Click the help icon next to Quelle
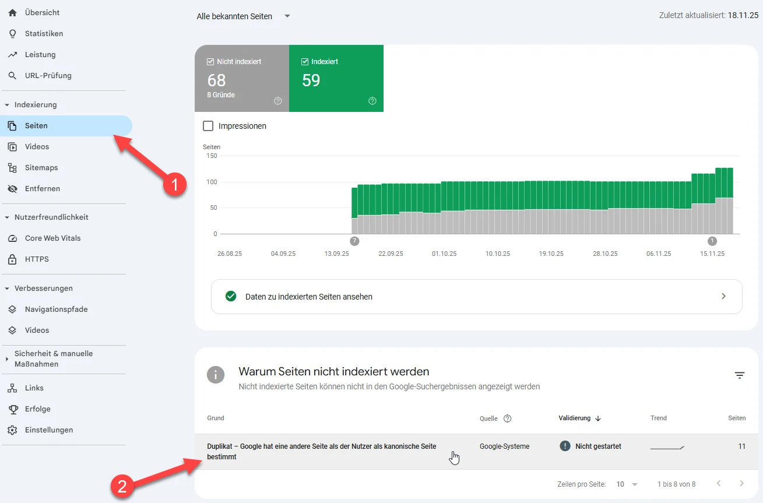The height and width of the screenshot is (503, 763). point(507,418)
